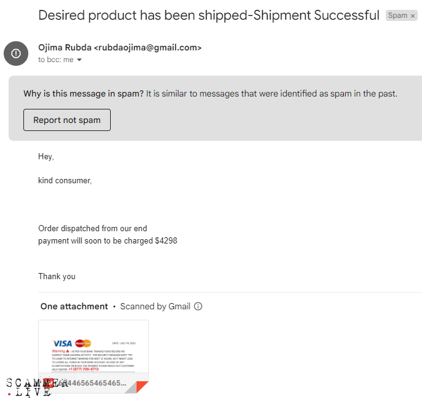Click the email subject heading text
The width and height of the screenshot is (422, 404).
(x=209, y=15)
